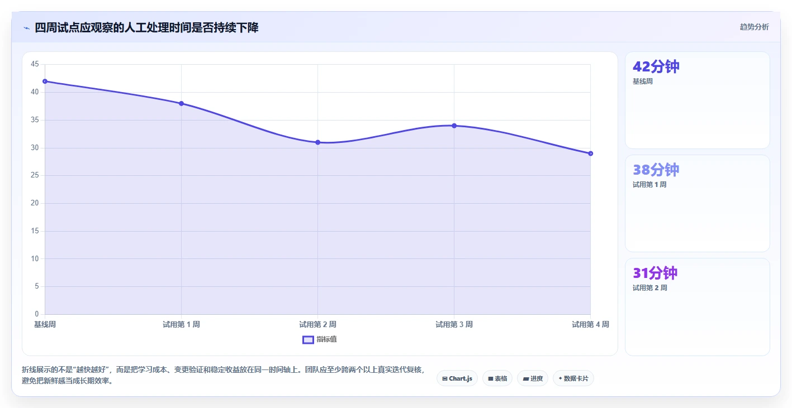Click the chart title 四周试点应观察的人工处理时间是否持续下降
The height and width of the screenshot is (408, 792).
[146, 28]
